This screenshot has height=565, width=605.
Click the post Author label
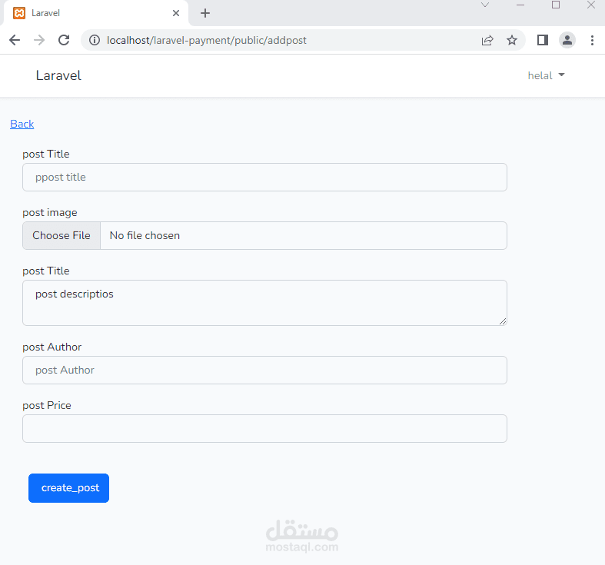coord(52,347)
